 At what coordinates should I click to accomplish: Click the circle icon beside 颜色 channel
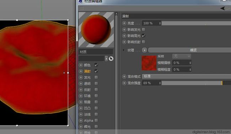pos(81,65)
